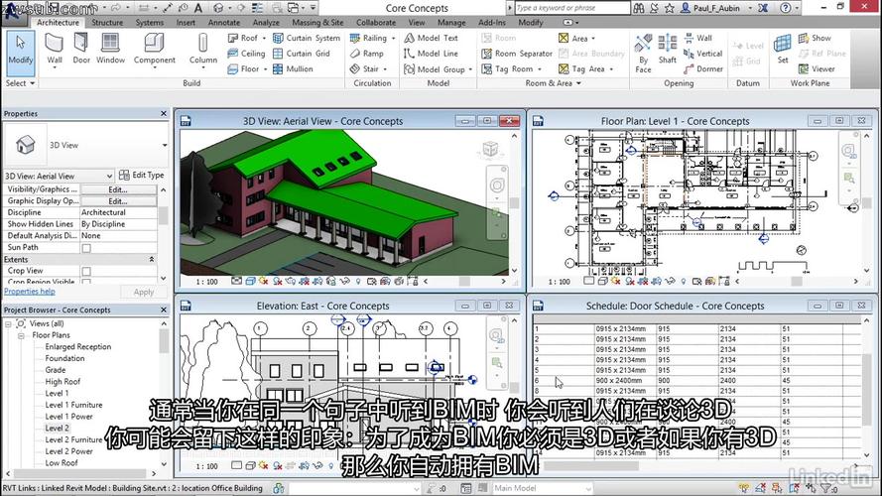Collapse the Views (all) tree node
This screenshot has height=496, width=882.
[x=9, y=324]
